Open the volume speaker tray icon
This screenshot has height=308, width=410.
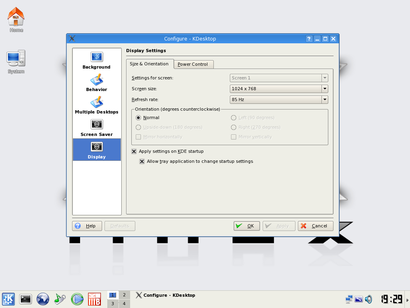click(368, 299)
